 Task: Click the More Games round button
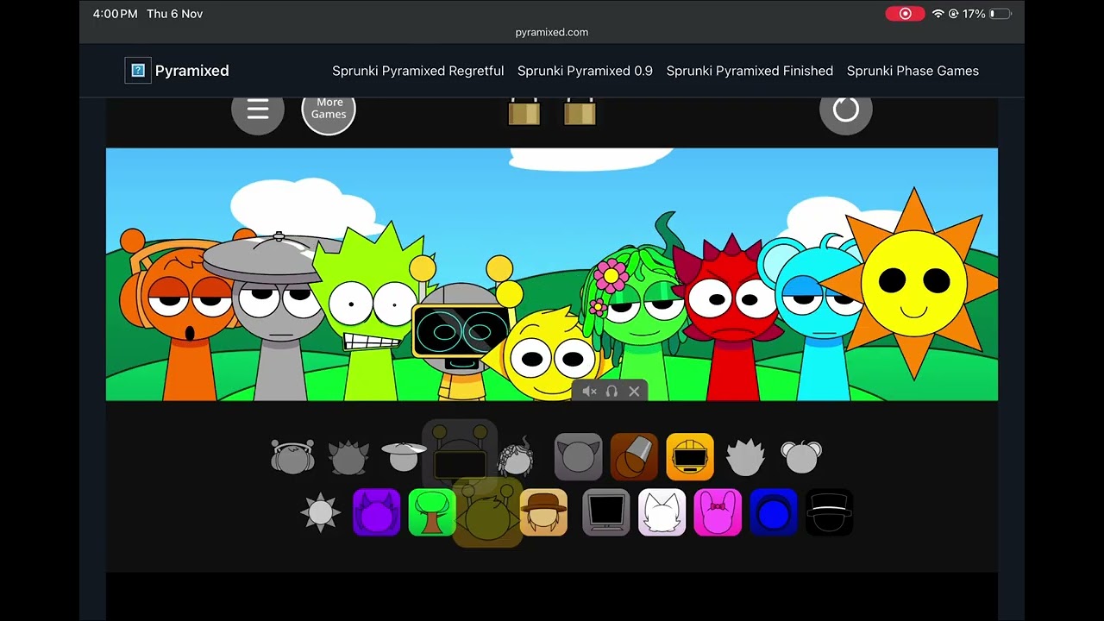pyautogui.click(x=329, y=110)
